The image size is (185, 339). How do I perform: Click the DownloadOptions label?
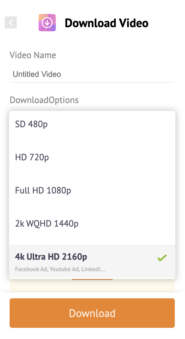coord(44,100)
